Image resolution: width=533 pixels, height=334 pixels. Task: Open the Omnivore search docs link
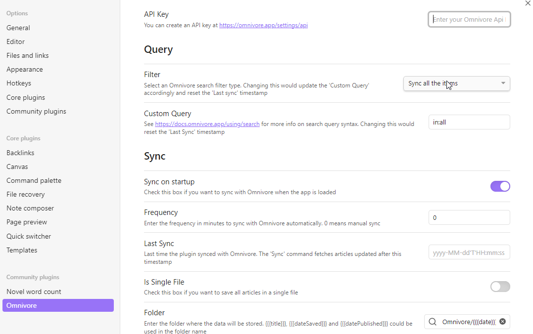tap(207, 124)
